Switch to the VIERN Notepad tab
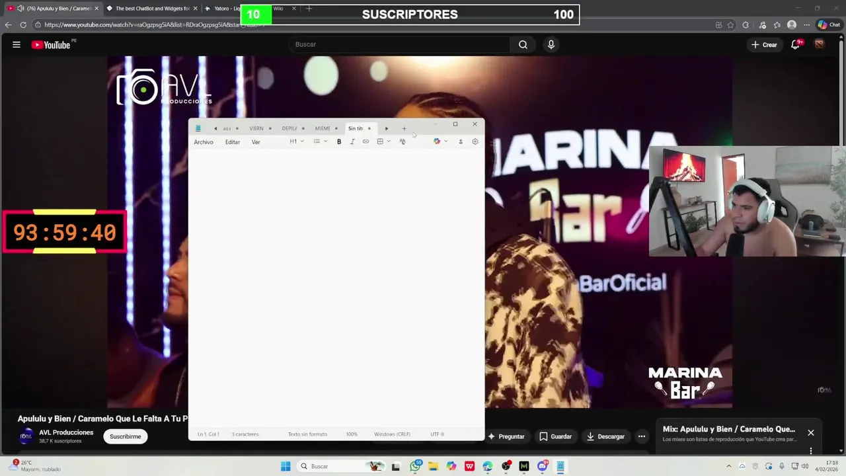 pyautogui.click(x=256, y=128)
